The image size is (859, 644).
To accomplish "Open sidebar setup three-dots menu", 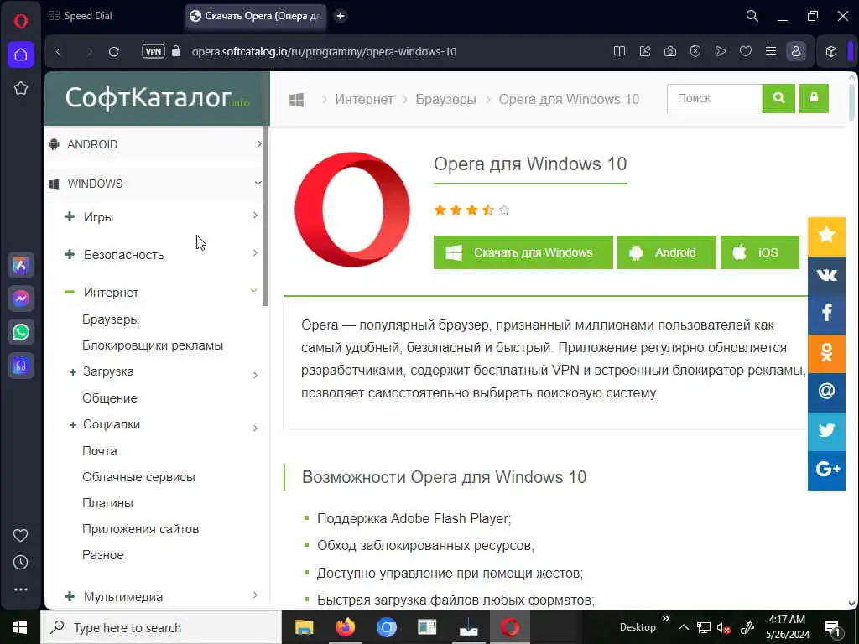I will click(x=20, y=589).
